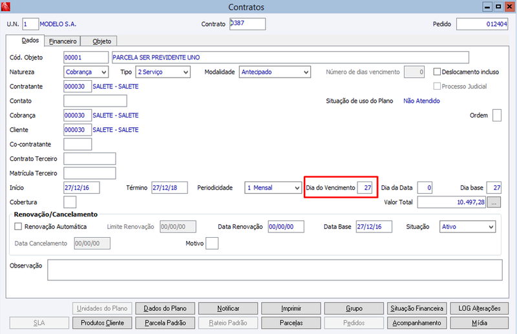Image resolution: width=517 pixels, height=334 pixels.
Task: Click the Cliente code field
Action: (78, 130)
